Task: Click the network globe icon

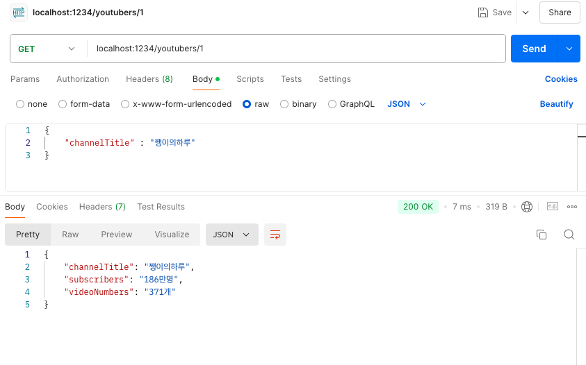Action: 527,206
